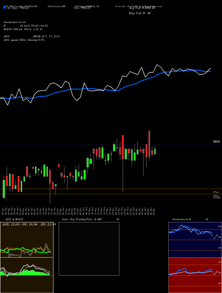
Task: Select the '12 Day = 992.41' value
Action: click(x=18, y=8)
